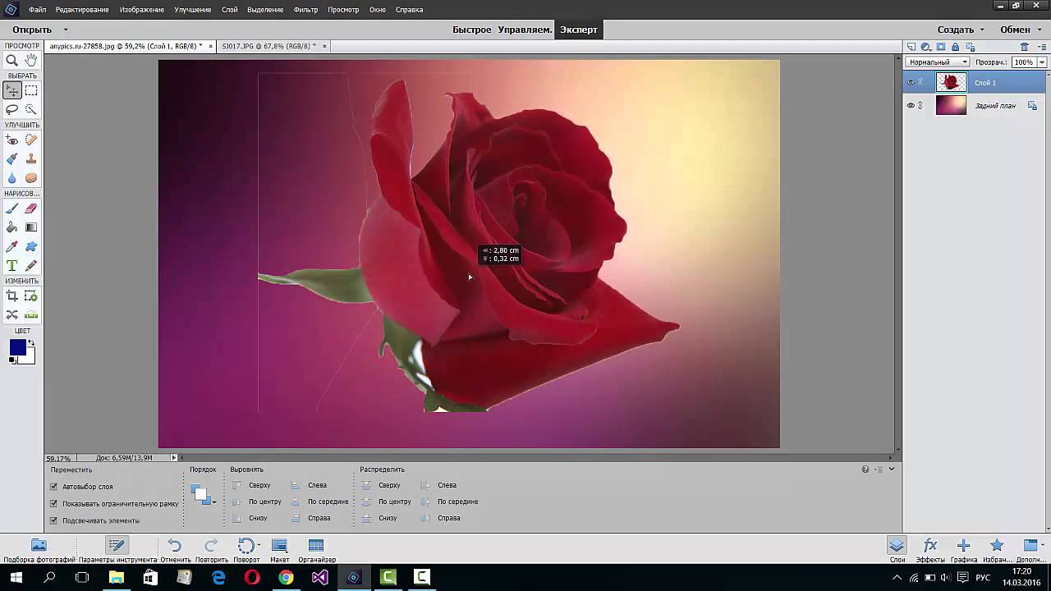Select the Horizontal Type tool

coord(12,266)
